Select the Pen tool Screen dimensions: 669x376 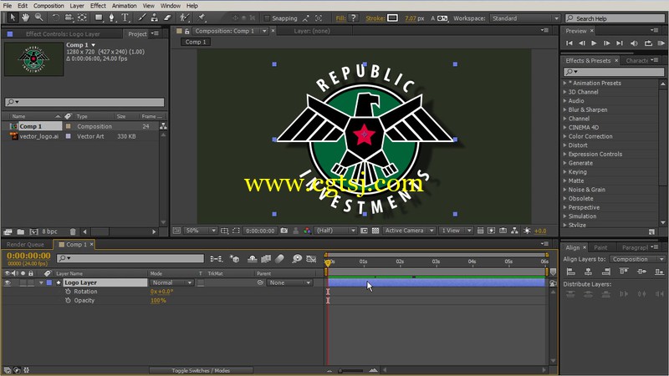pyautogui.click(x=112, y=18)
